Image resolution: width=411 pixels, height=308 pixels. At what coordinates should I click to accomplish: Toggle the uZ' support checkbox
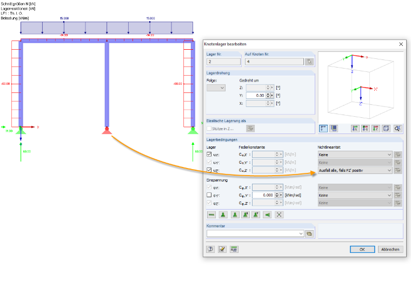[x=209, y=170]
